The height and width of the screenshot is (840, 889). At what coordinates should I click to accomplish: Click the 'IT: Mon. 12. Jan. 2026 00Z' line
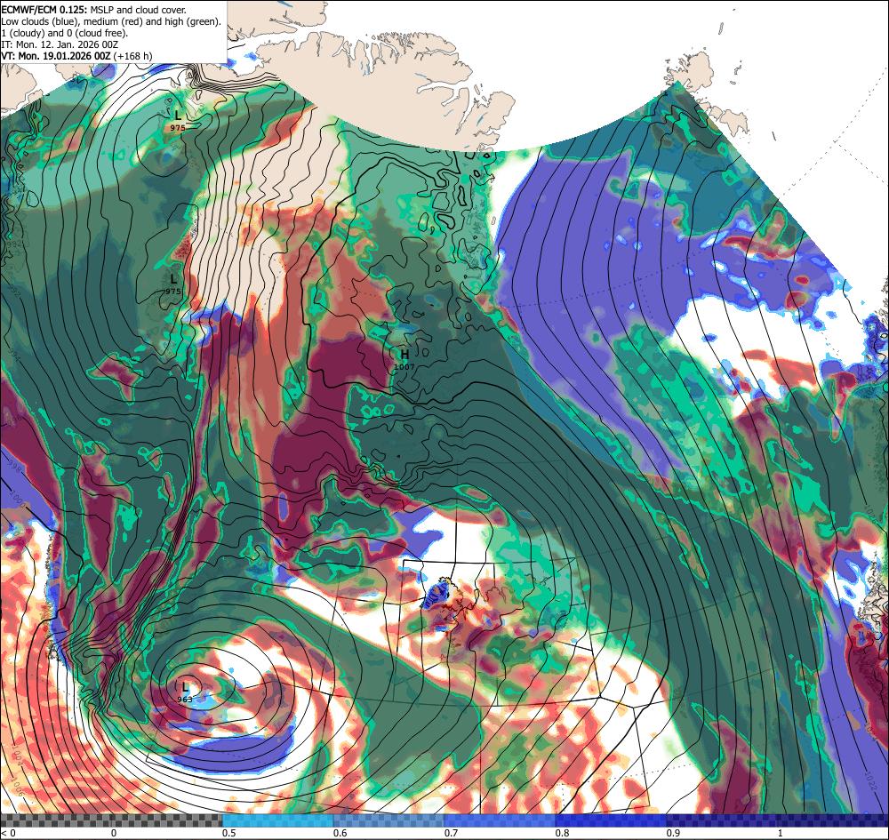[x=60, y=44]
